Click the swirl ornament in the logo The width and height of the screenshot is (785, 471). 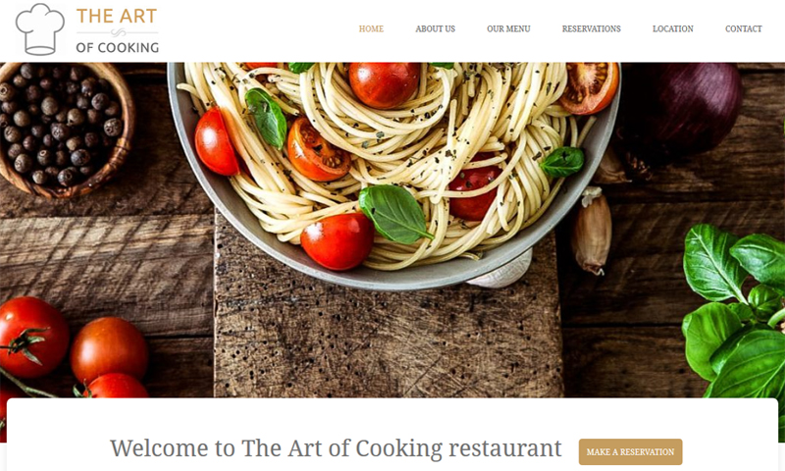pos(118,33)
